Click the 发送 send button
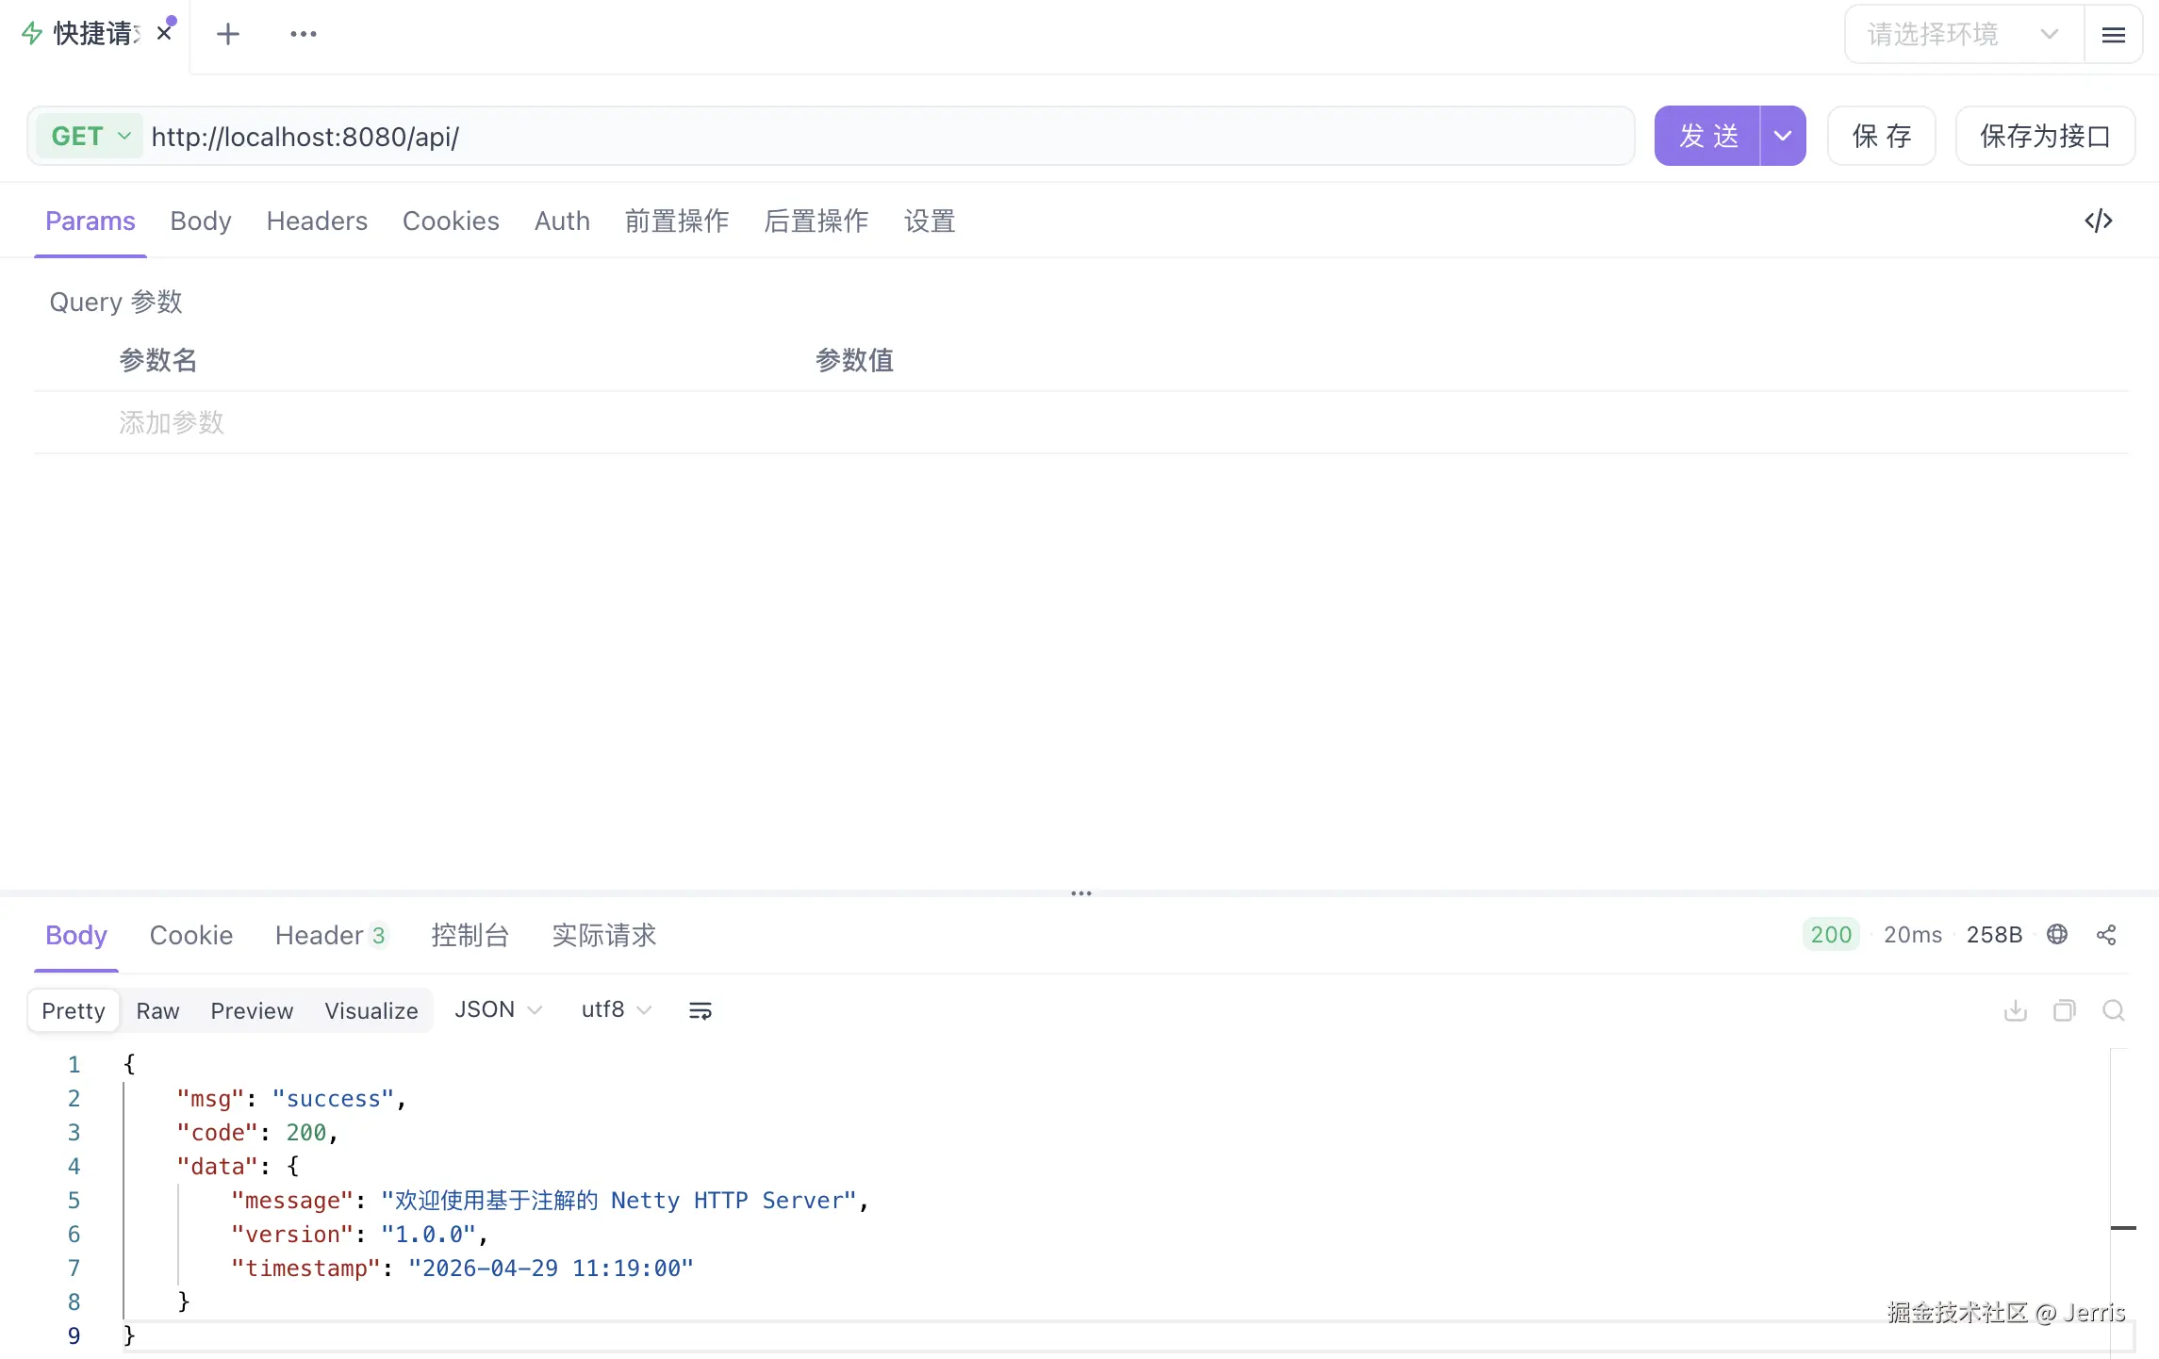This screenshot has height=1359, width=2159. (1707, 136)
